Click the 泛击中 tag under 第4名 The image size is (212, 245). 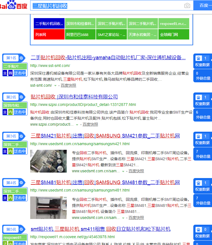(20, 198)
